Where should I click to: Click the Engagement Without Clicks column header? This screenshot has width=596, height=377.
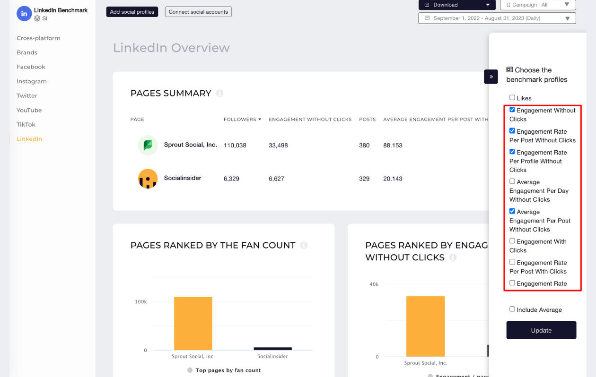pos(310,120)
